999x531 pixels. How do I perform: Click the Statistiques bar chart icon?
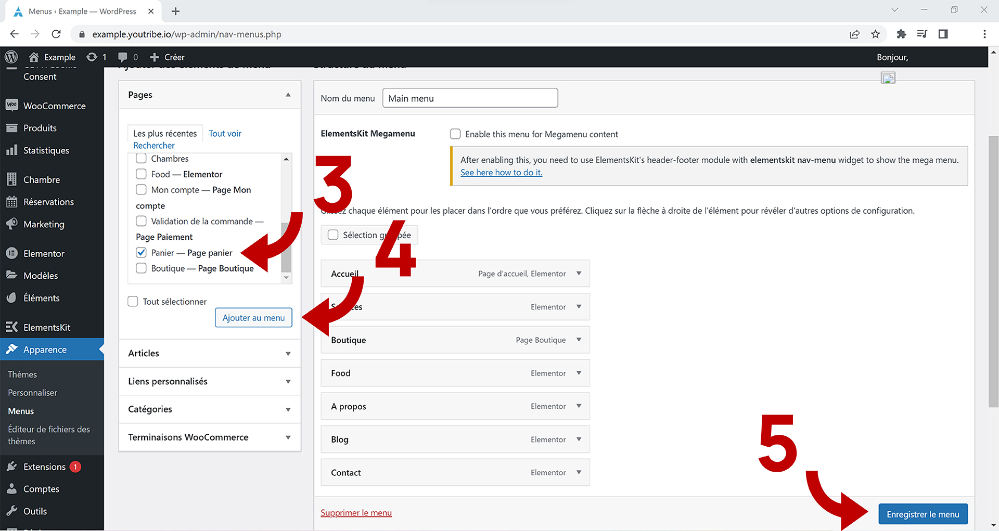pyautogui.click(x=12, y=150)
